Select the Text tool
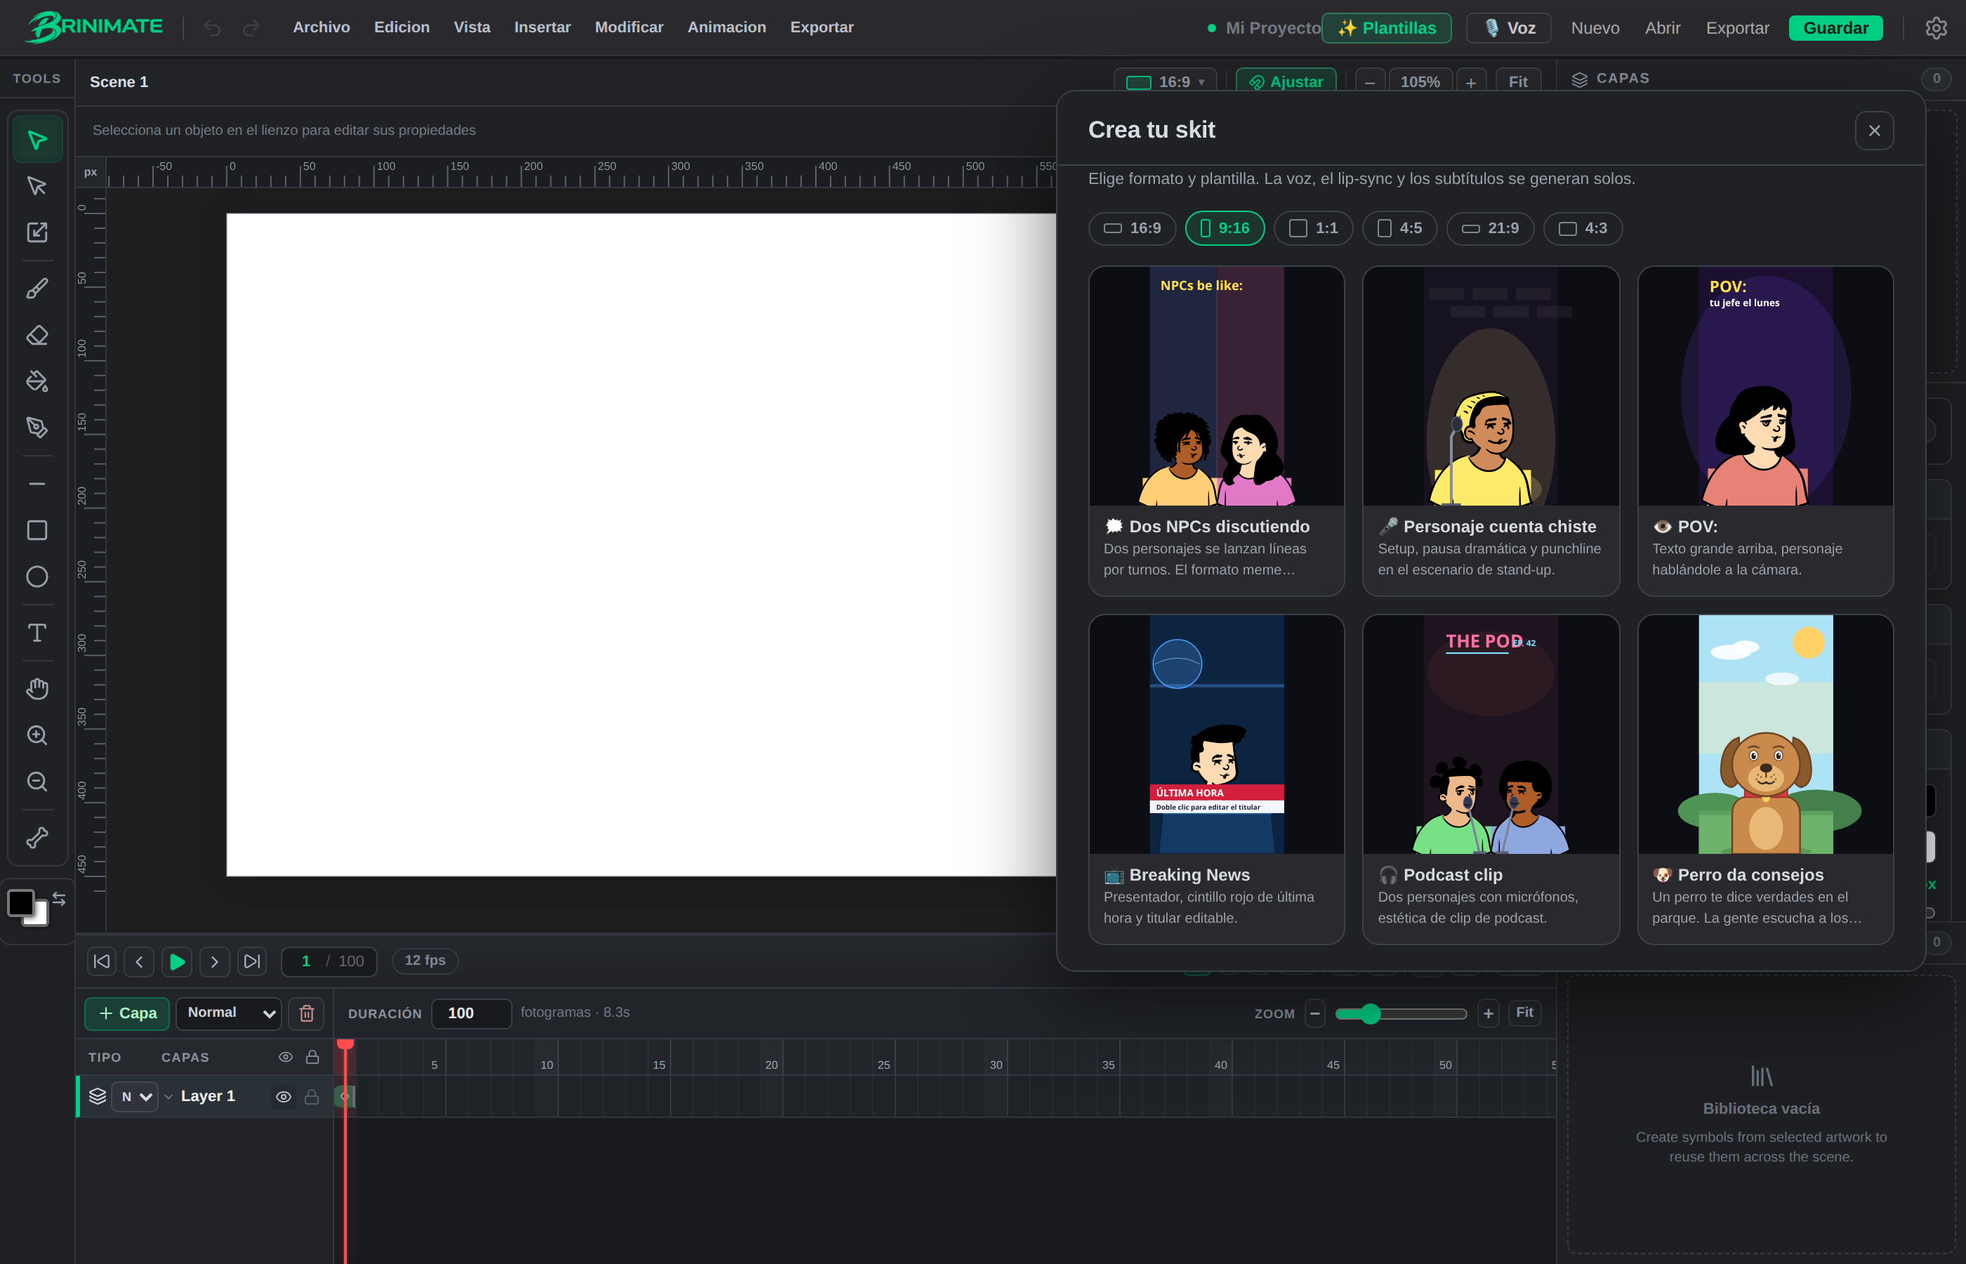The width and height of the screenshot is (1966, 1264). click(37, 633)
